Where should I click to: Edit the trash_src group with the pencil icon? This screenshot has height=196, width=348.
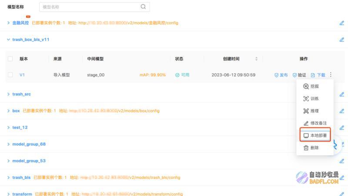342,94
